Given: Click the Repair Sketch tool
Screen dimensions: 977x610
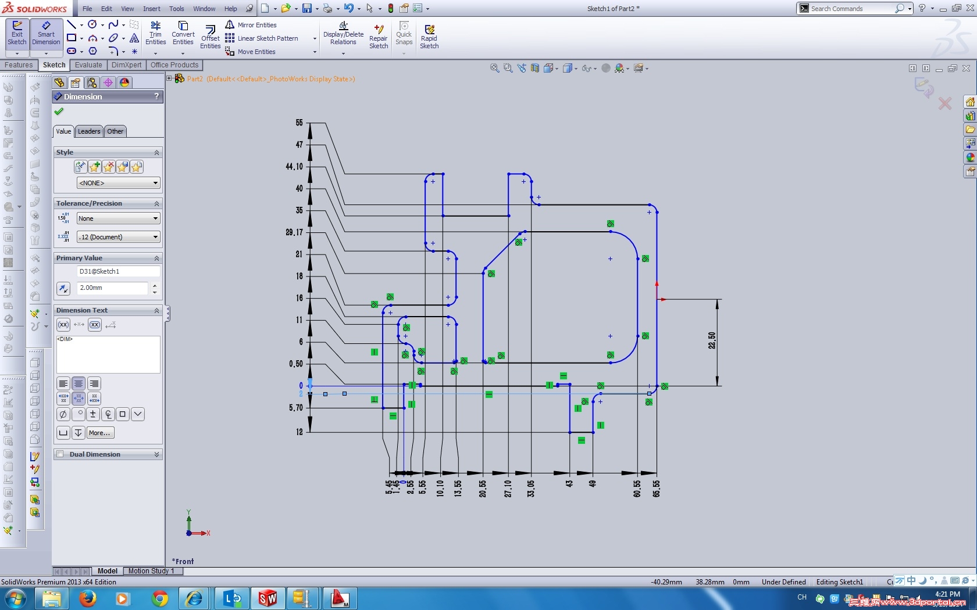Looking at the screenshot, I should pyautogui.click(x=379, y=36).
